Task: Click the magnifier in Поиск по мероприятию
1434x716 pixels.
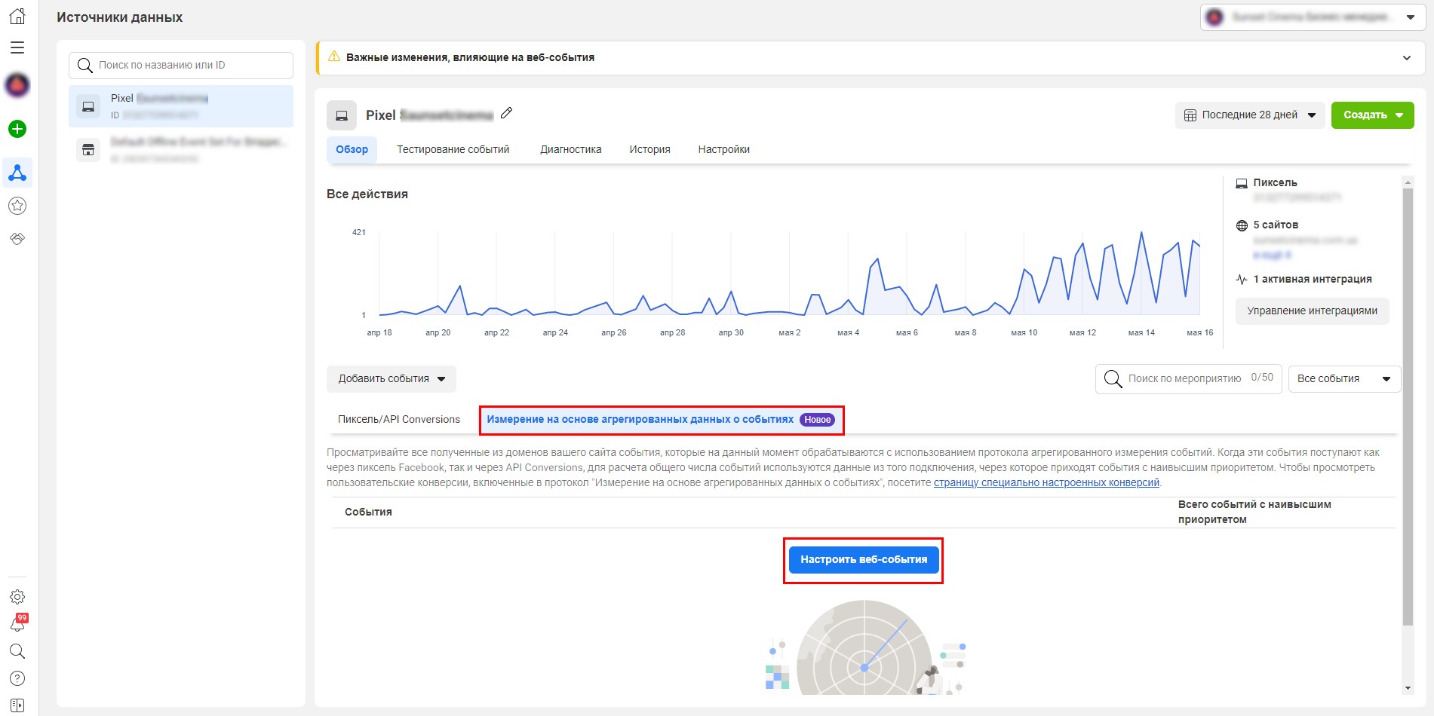Action: click(1113, 378)
